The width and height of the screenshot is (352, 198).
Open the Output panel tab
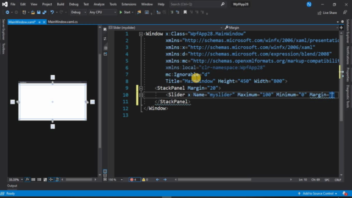pos(12,186)
